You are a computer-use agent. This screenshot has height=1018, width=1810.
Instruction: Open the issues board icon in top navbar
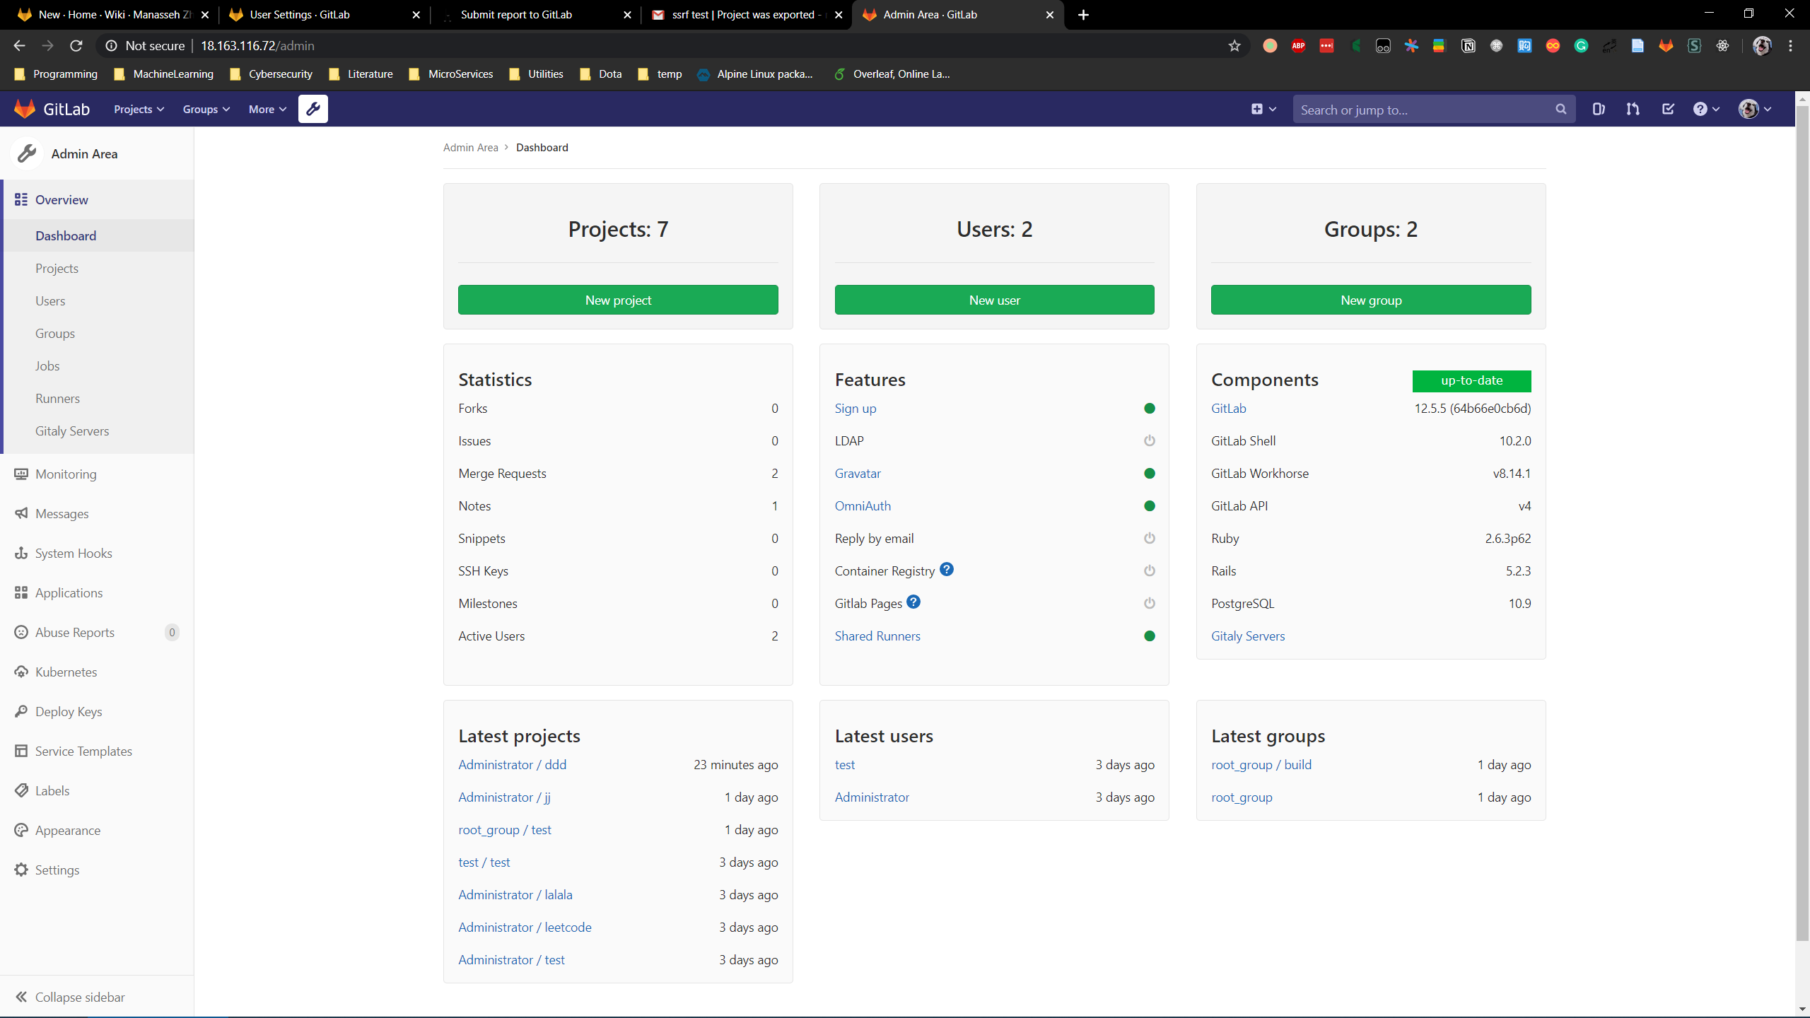coord(1599,109)
